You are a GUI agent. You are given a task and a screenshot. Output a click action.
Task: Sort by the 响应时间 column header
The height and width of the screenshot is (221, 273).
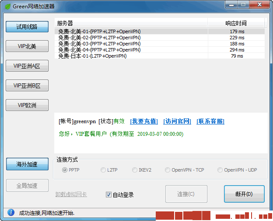[236, 23]
